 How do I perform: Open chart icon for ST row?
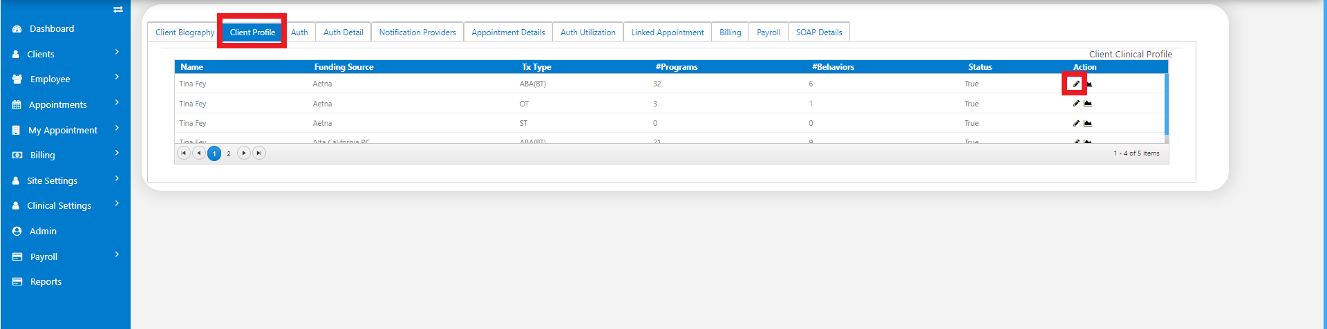coord(1088,123)
